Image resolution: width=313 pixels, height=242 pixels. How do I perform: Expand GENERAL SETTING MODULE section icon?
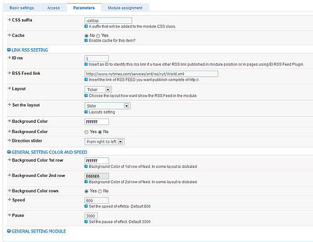point(9,231)
